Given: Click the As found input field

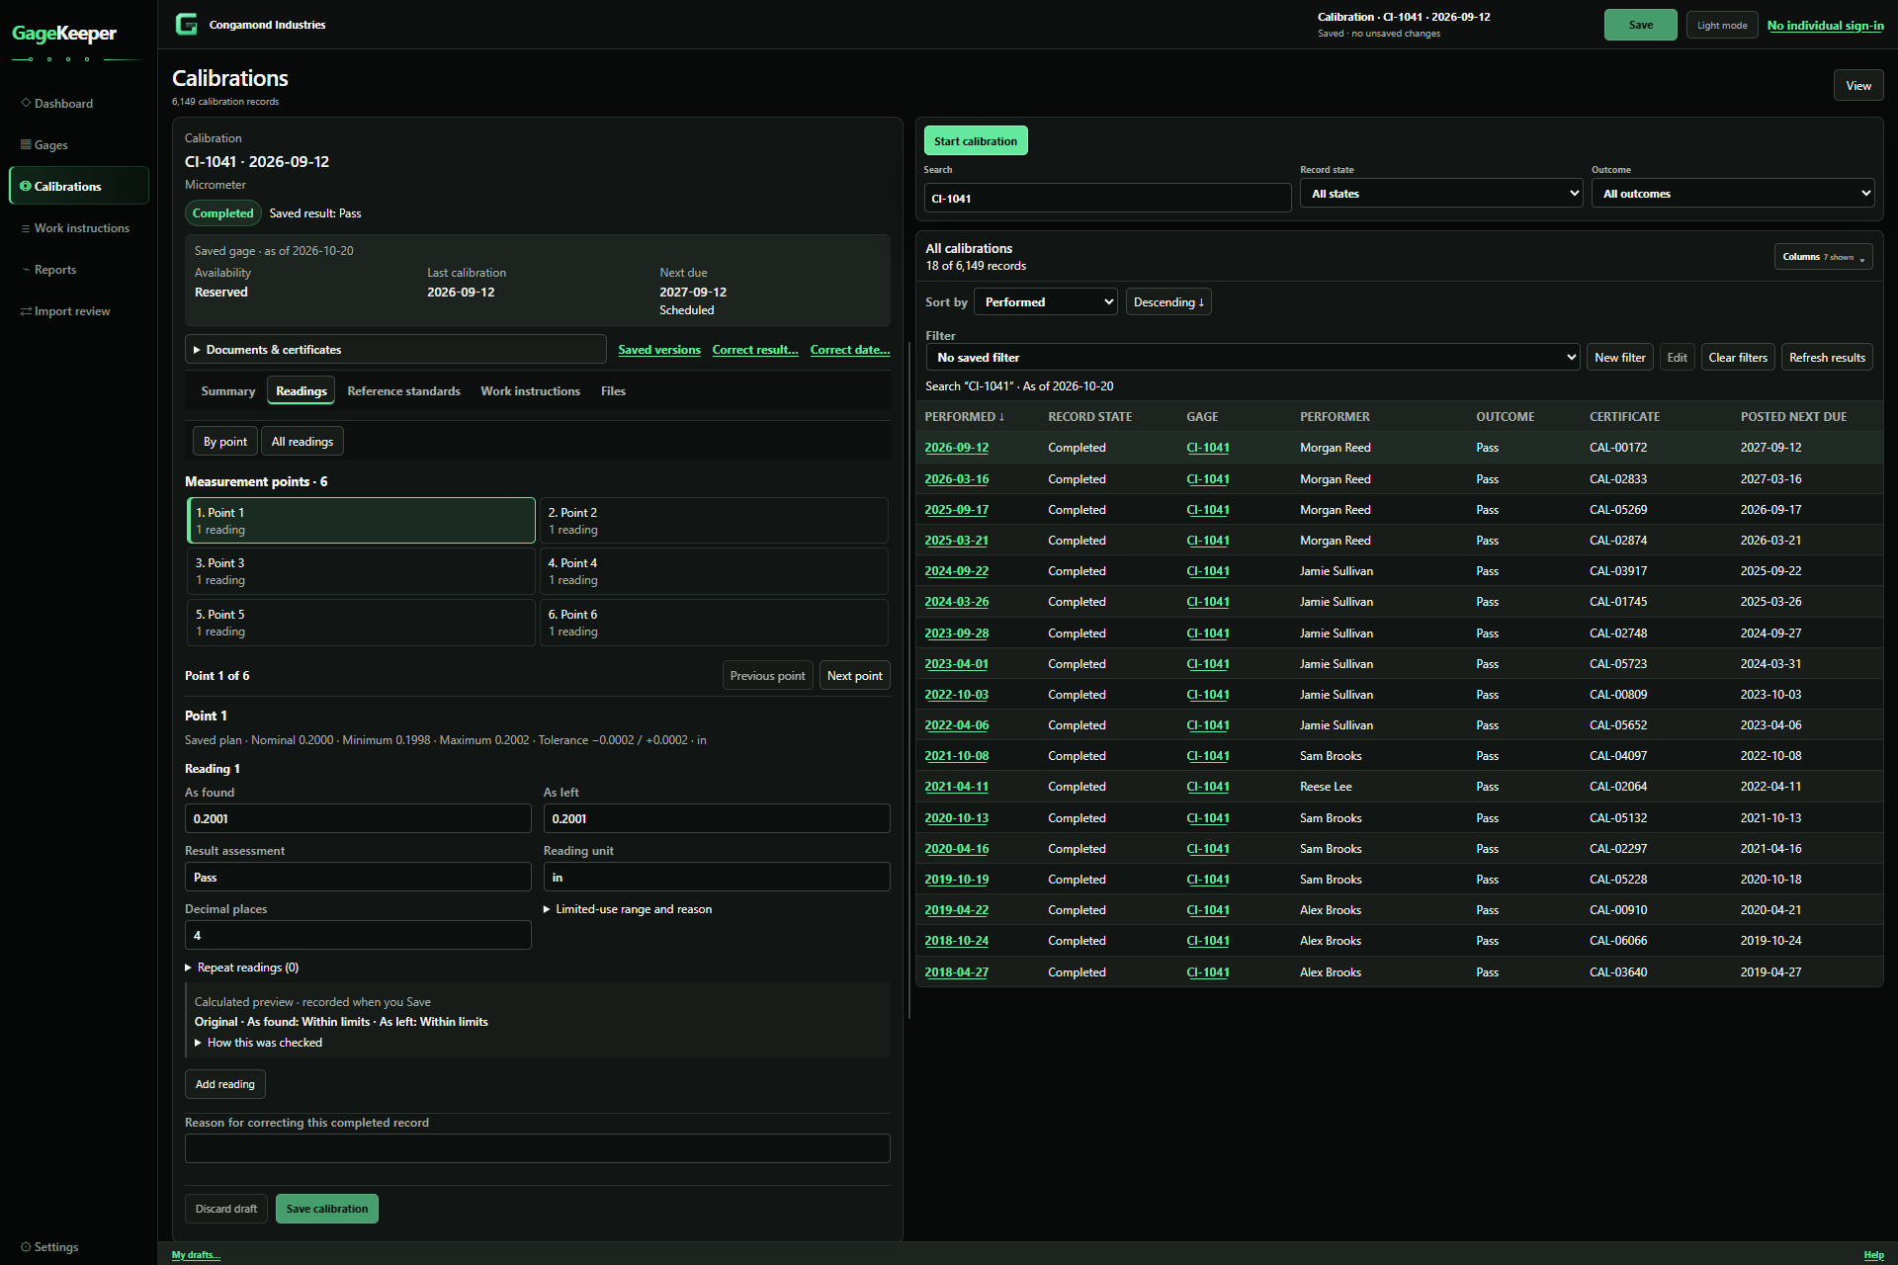Looking at the screenshot, I should tap(358, 818).
